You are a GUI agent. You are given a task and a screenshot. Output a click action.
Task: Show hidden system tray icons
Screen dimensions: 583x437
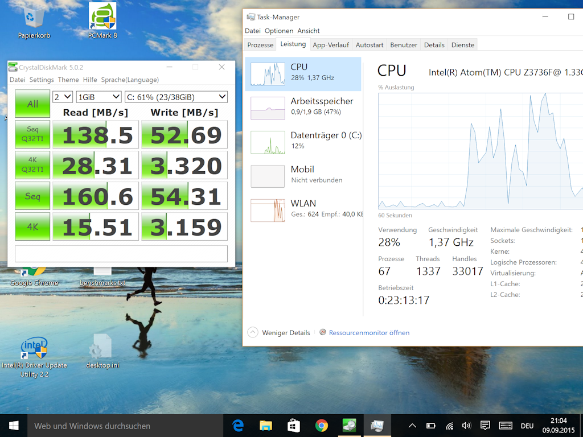[412, 426]
